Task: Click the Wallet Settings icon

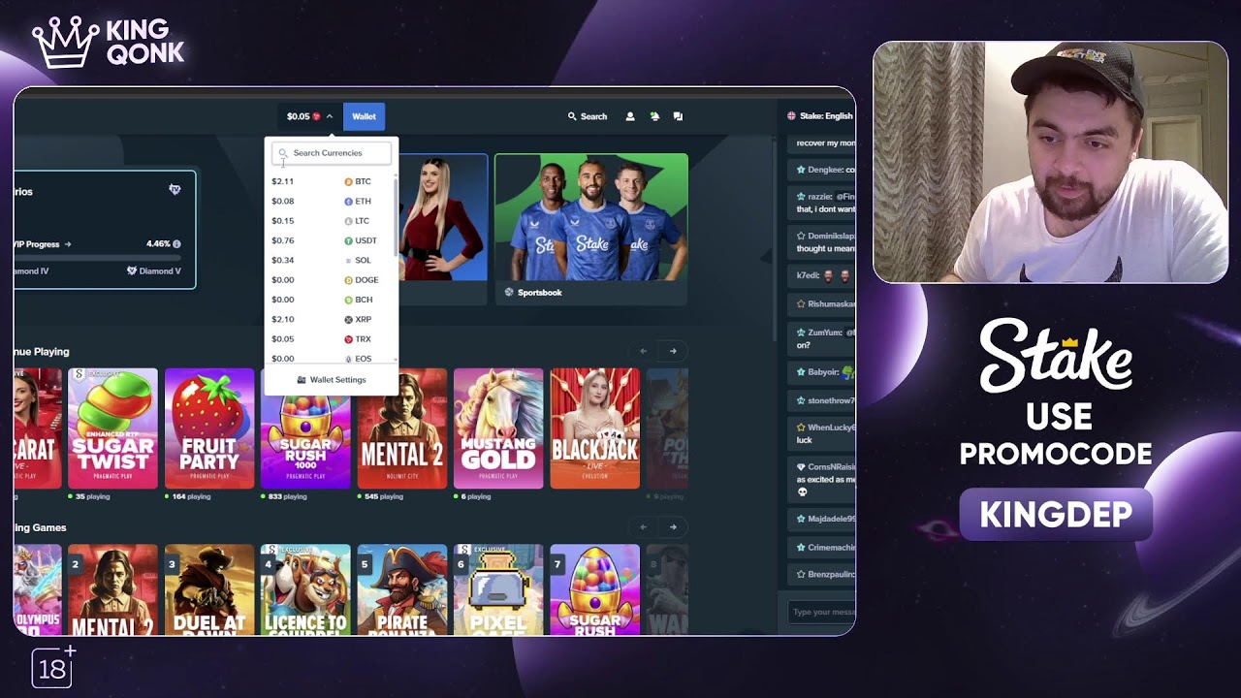Action: click(302, 380)
